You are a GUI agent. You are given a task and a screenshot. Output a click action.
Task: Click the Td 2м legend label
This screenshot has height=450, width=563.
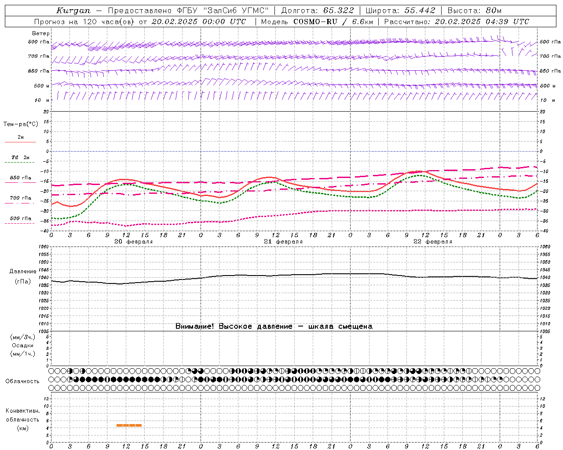tap(21, 157)
